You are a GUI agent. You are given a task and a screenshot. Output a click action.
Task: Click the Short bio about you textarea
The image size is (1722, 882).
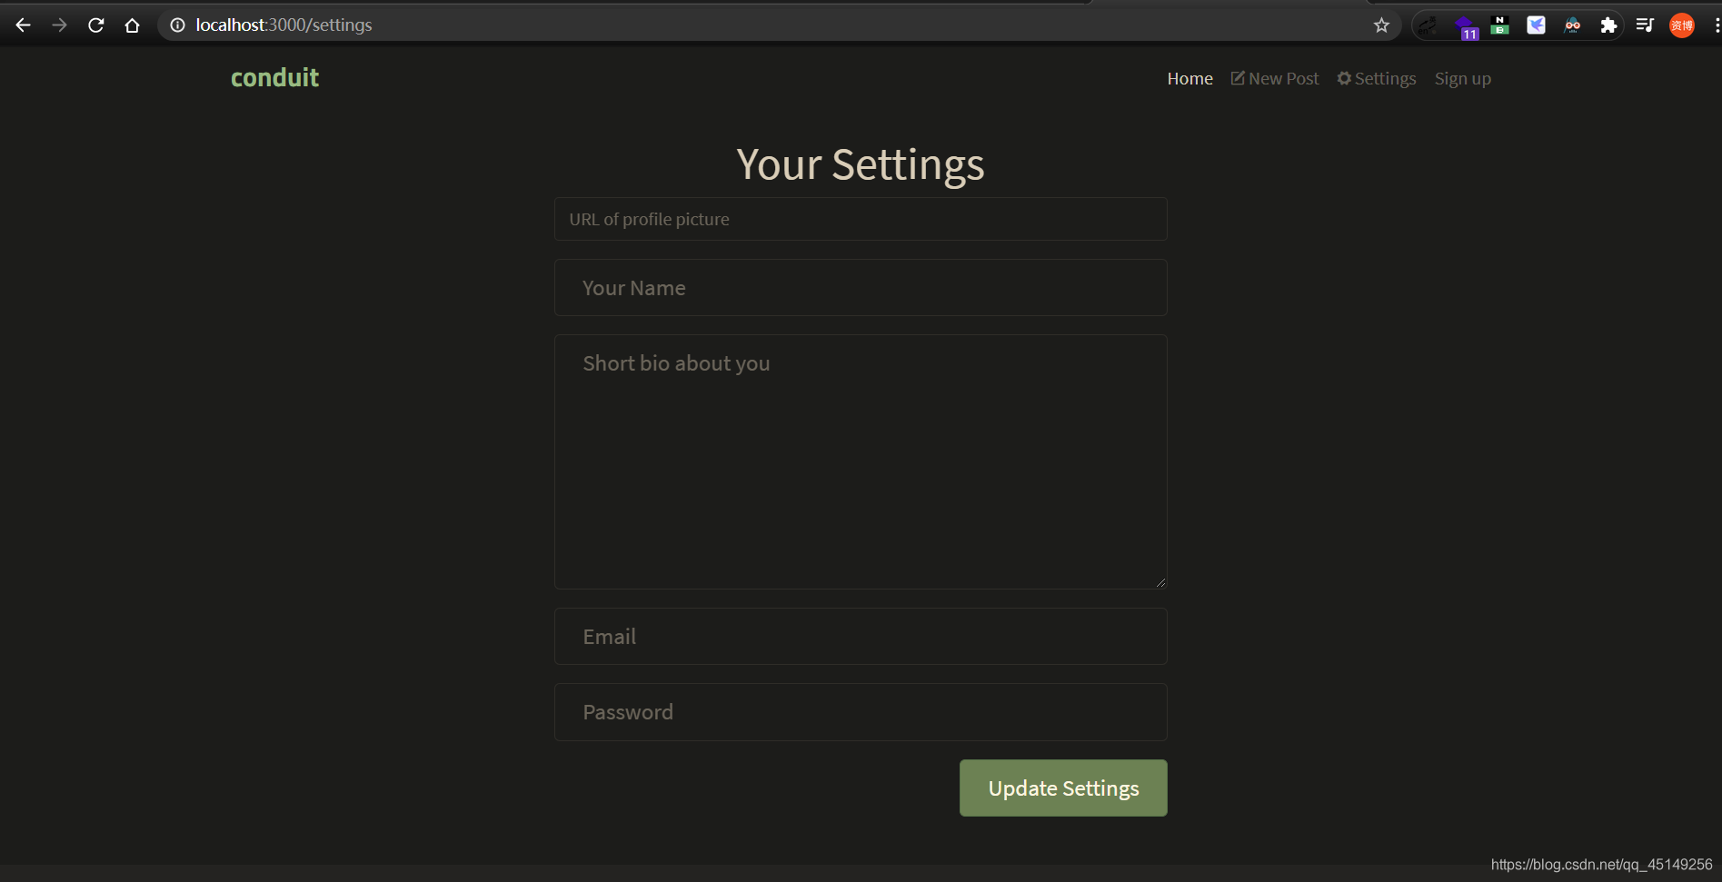point(861,461)
